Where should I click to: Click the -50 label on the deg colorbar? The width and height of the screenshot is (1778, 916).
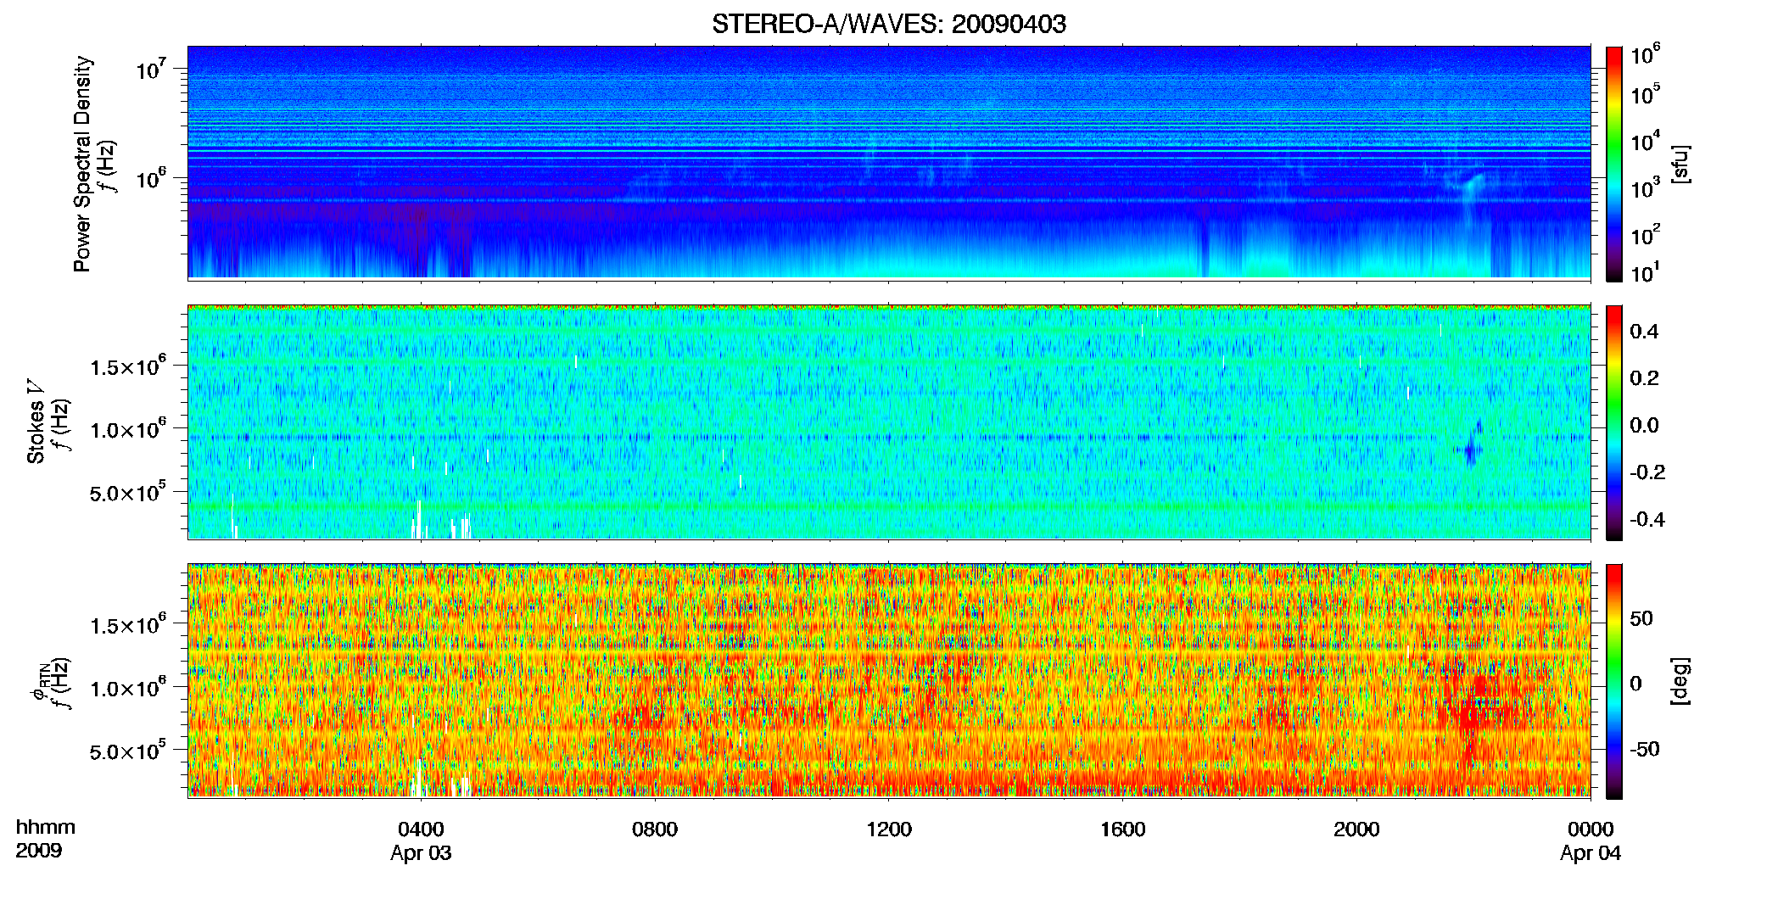pos(1644,749)
